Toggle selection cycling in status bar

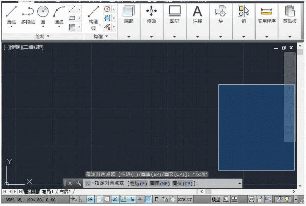[x=165, y=199]
